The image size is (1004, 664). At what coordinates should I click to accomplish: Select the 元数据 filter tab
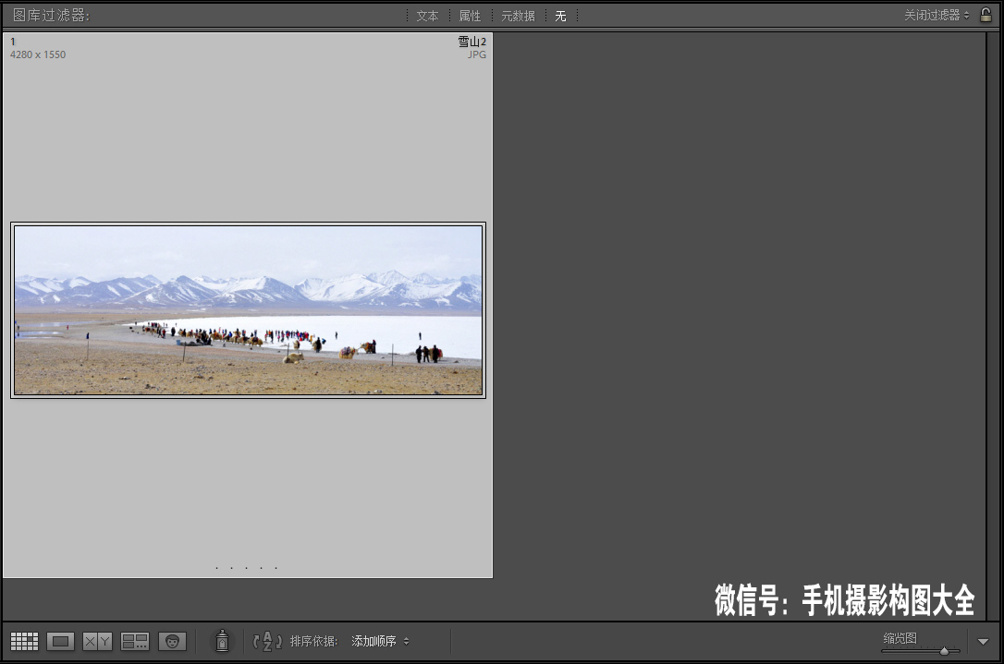click(x=518, y=16)
